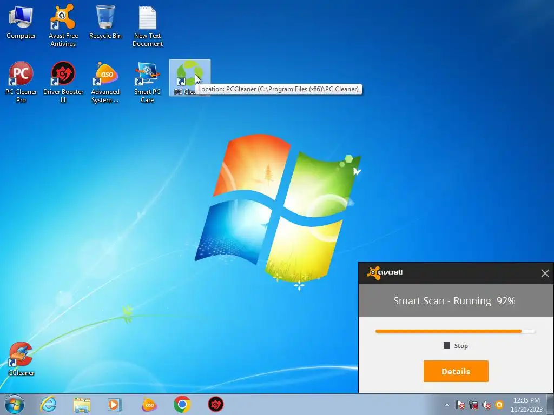Open Advanced System Optimizer taskbar icon
554x415 pixels.
pos(149,404)
